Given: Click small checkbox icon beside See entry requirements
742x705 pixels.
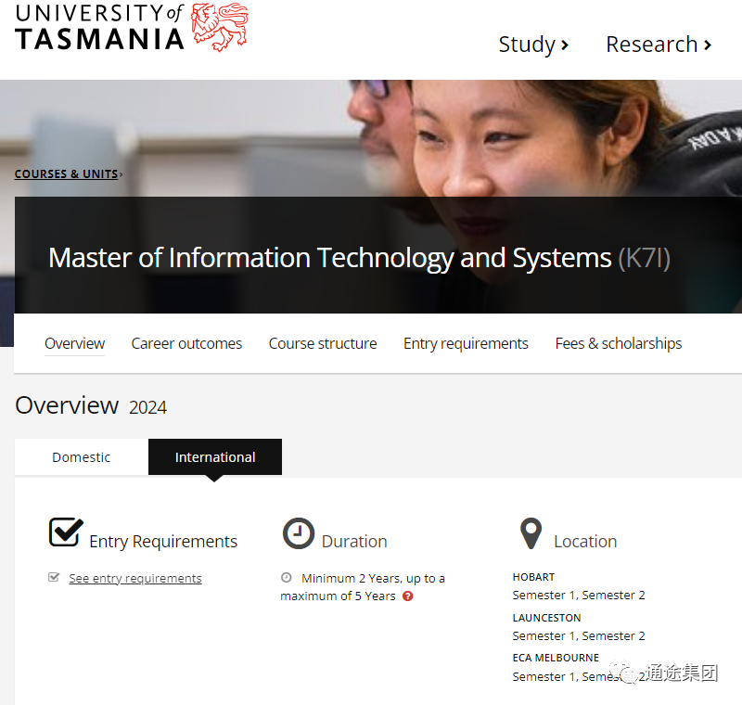Looking at the screenshot, I should 54,577.
